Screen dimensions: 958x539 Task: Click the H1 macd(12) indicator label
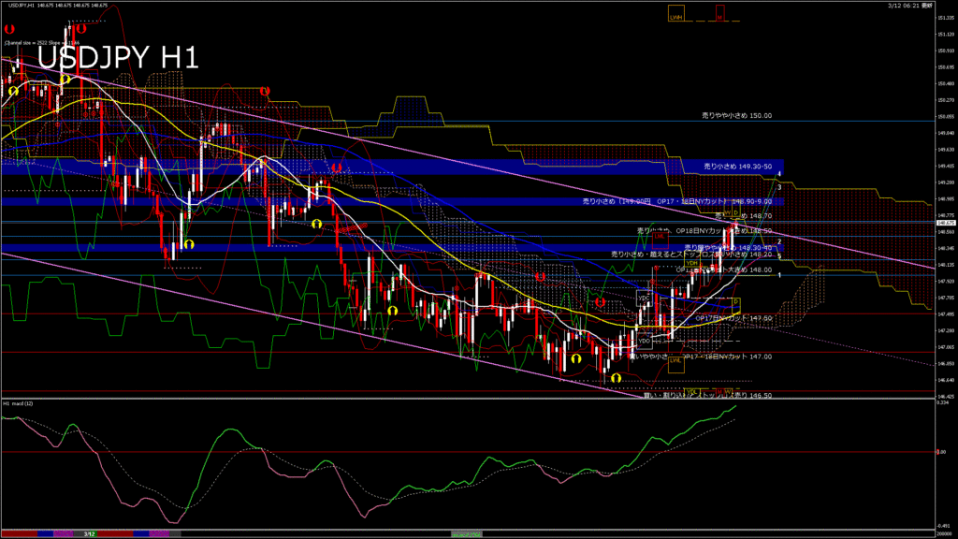(x=19, y=403)
